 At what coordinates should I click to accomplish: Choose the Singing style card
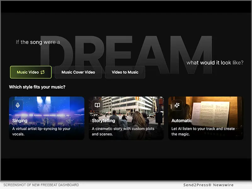[x=47, y=118]
